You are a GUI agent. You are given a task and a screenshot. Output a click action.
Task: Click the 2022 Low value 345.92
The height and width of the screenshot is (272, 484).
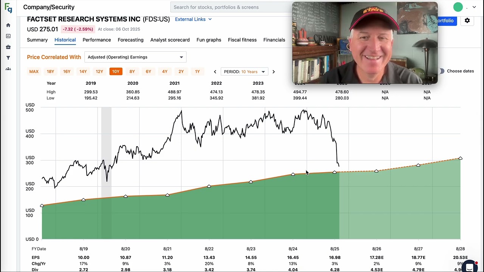pyautogui.click(x=216, y=98)
